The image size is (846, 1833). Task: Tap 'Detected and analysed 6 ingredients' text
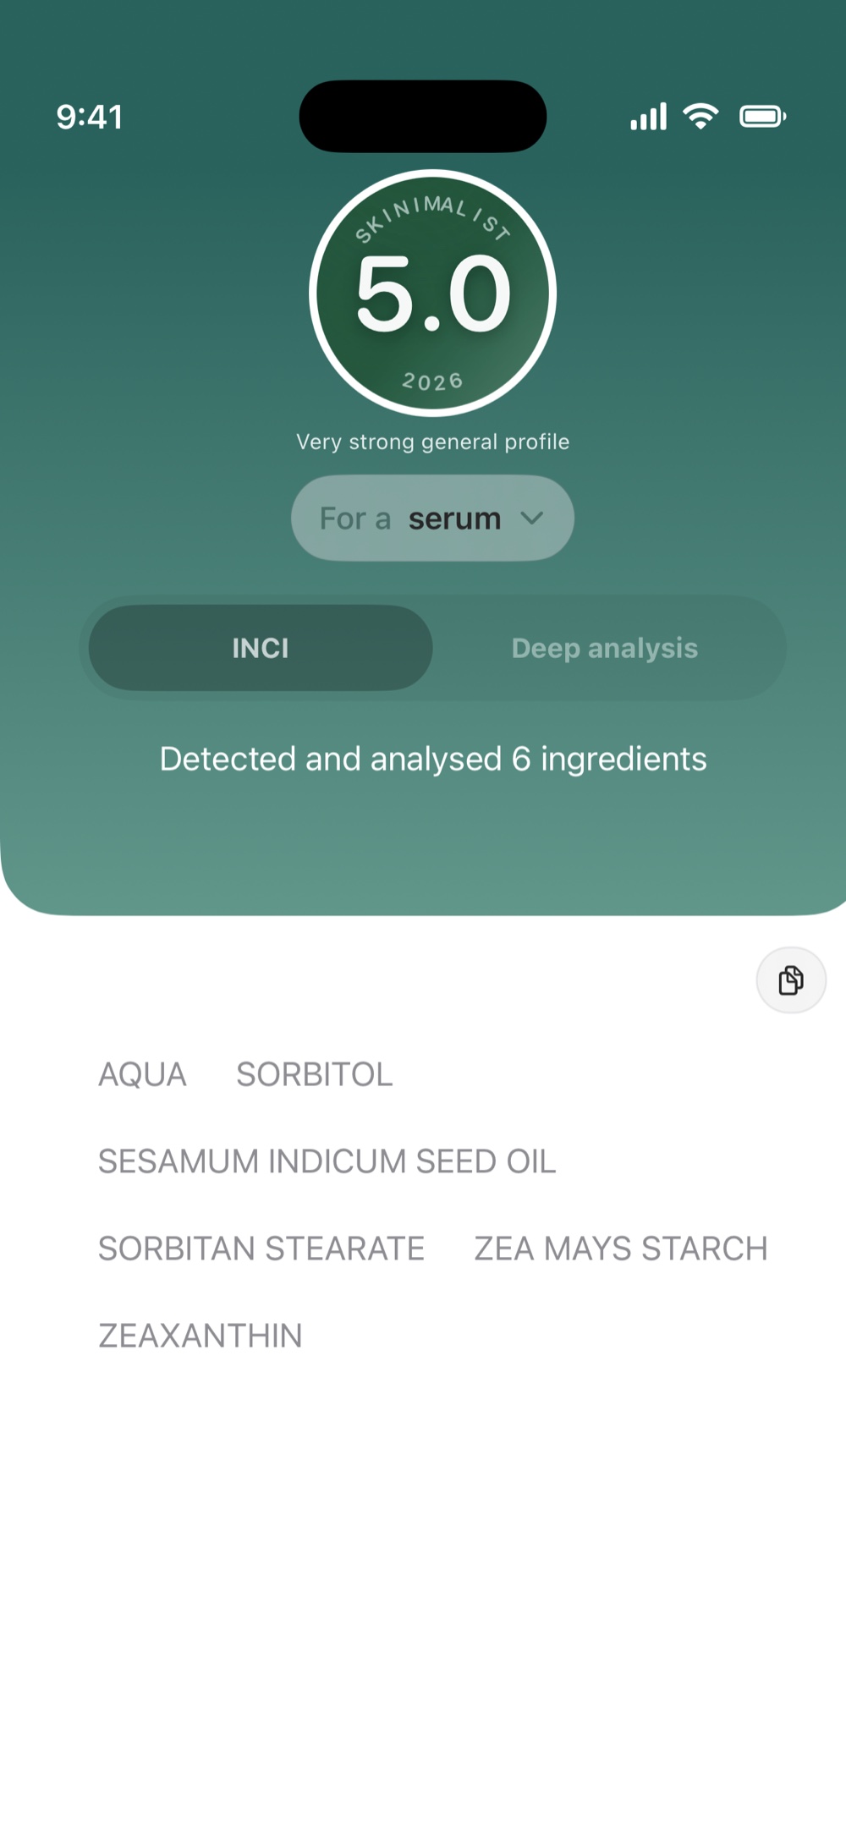432,759
